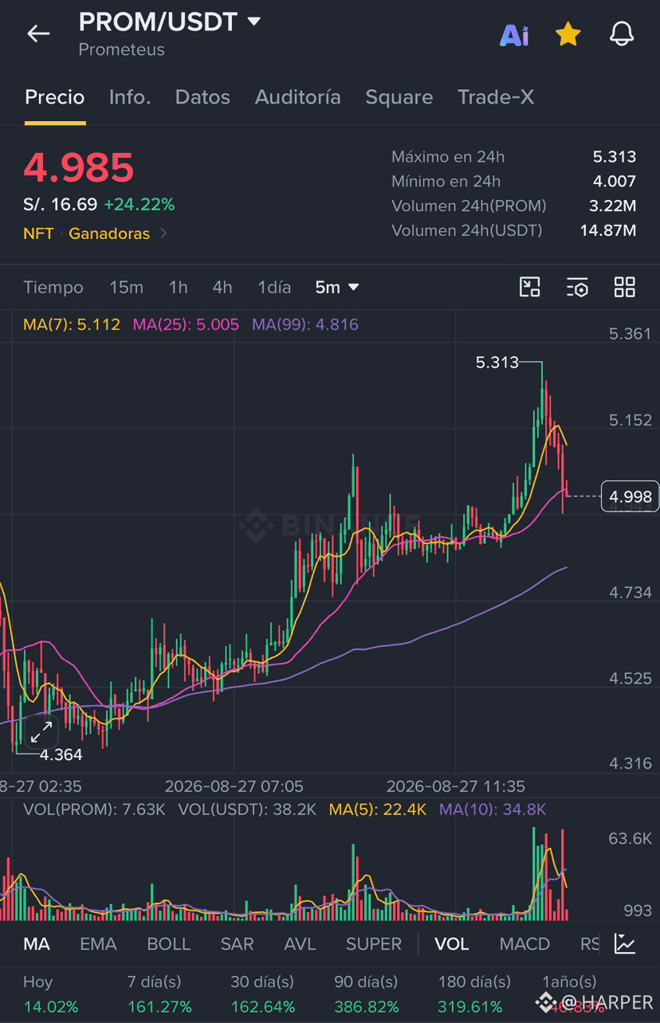Enable the MA overlay indicator
Screen dimensions: 660x1023
(37, 944)
